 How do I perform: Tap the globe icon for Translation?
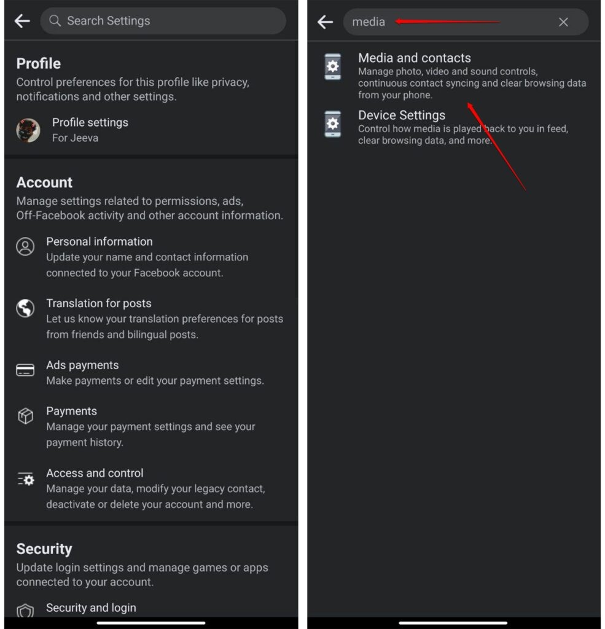point(25,308)
